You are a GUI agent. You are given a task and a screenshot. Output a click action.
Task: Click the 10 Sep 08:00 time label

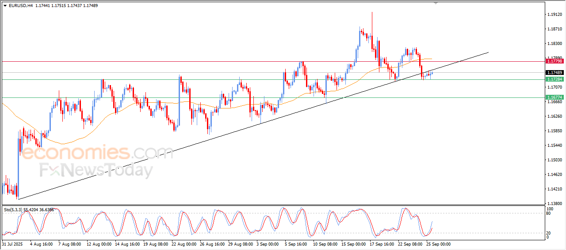(326, 244)
